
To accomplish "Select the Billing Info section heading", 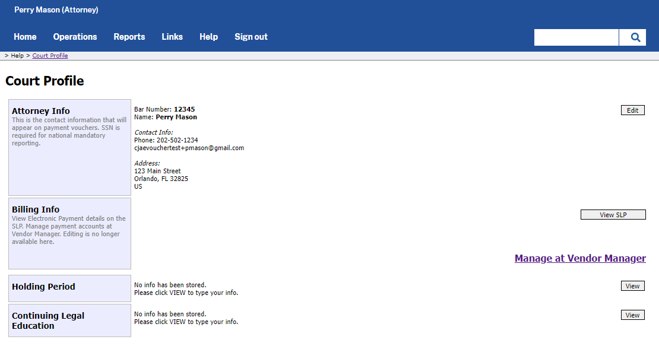I will 36,209.
